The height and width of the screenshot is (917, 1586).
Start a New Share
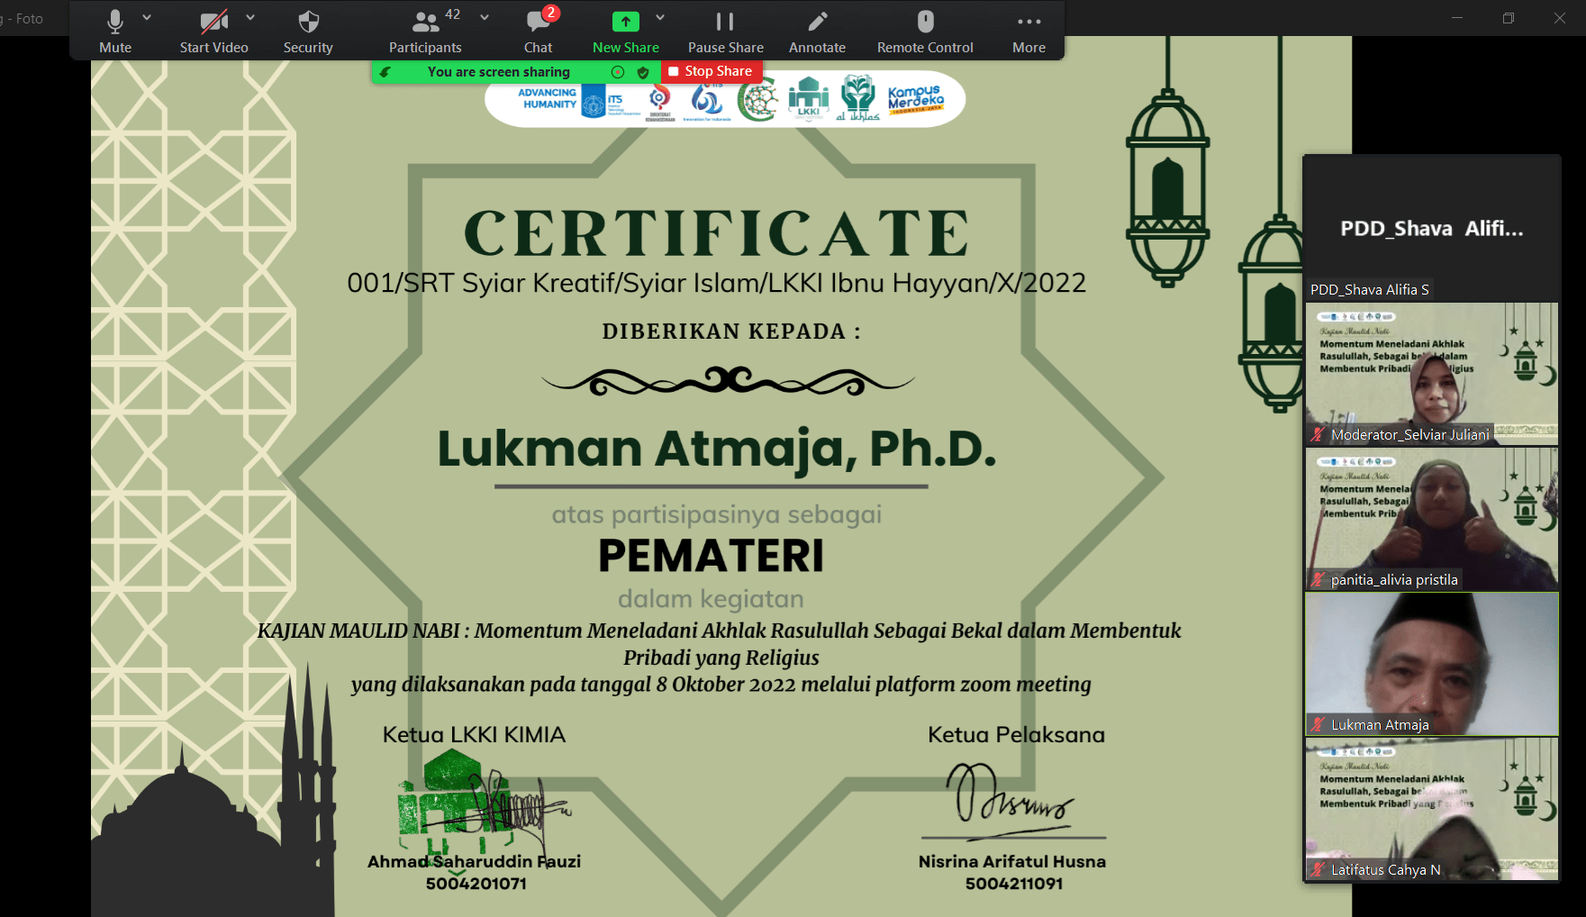click(625, 31)
